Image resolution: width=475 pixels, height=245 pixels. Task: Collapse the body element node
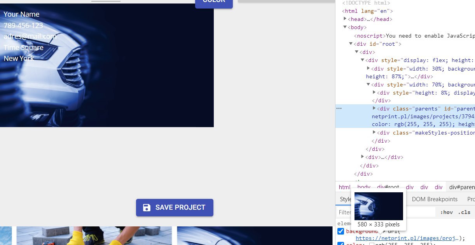(345, 27)
